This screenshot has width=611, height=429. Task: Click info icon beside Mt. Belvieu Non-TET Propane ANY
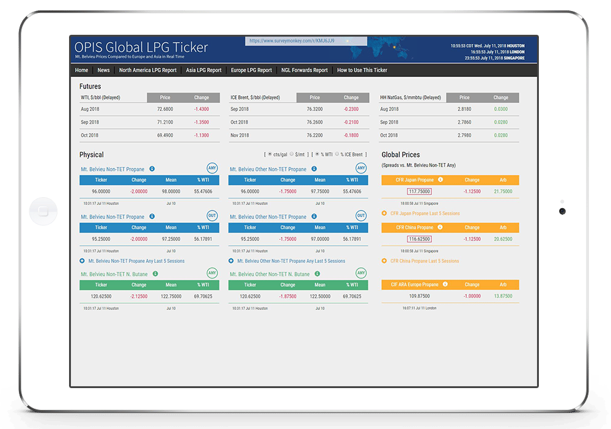(152, 168)
